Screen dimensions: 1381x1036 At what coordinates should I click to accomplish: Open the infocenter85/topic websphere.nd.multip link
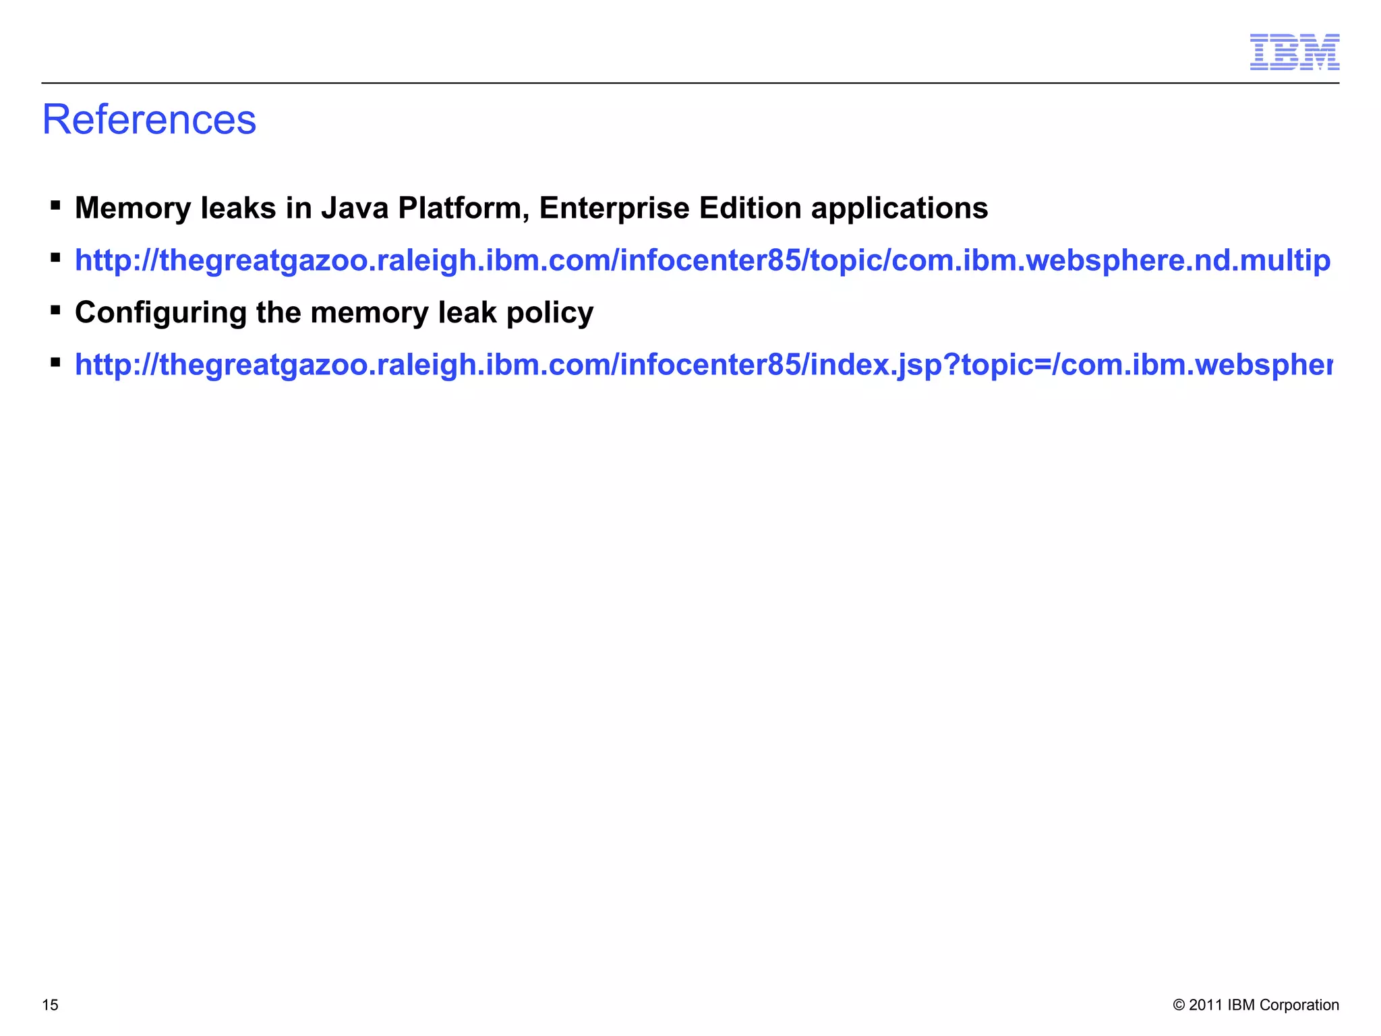(703, 260)
